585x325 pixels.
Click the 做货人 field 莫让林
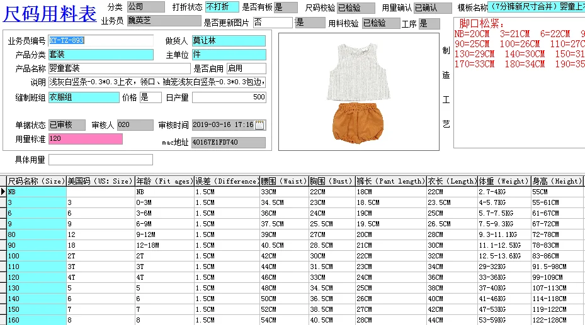229,41
